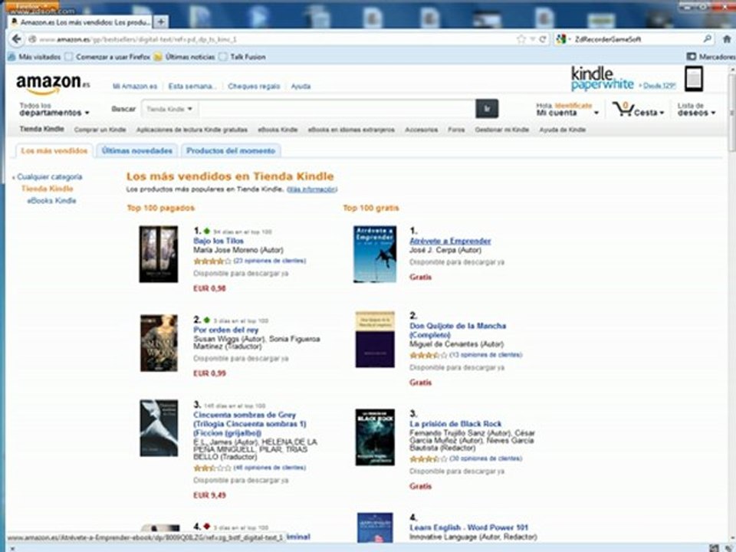
Task: Open eBooks Kindle in navigation bar
Action: tap(278, 130)
